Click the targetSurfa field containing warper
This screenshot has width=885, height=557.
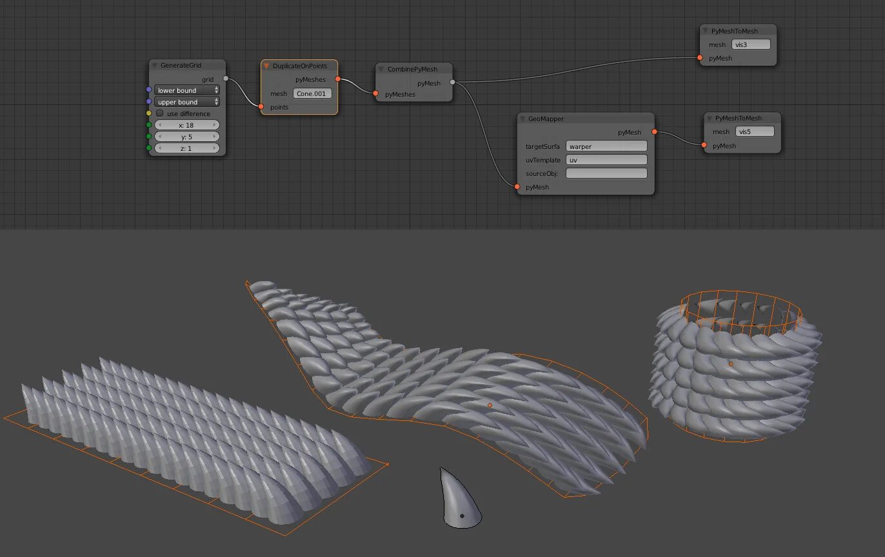click(x=606, y=146)
